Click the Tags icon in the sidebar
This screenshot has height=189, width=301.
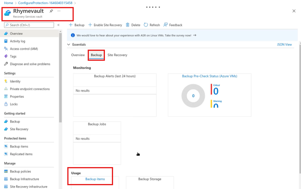click(6, 56)
